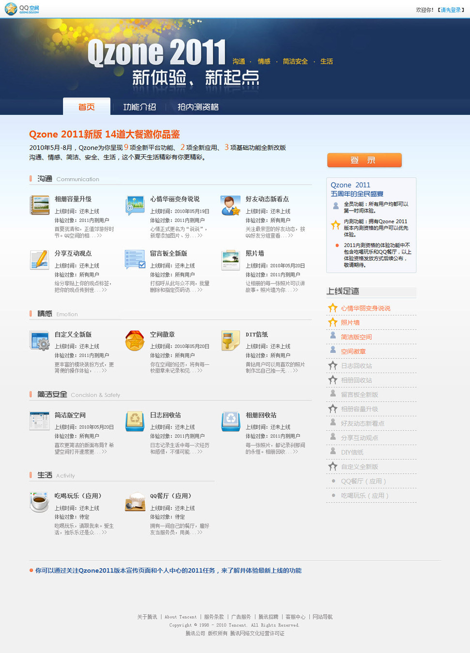470x653 pixels.
Task: Switch to the 首页 tab
Action: click(x=87, y=107)
